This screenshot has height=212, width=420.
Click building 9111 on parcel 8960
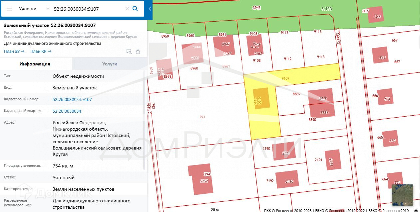(193, 53)
